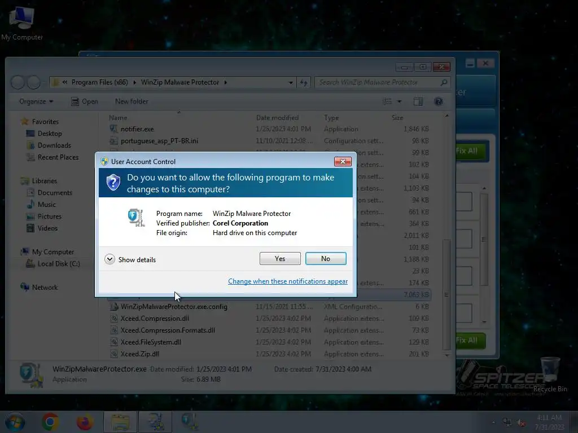Close the User Account Control dialog

pyautogui.click(x=343, y=161)
